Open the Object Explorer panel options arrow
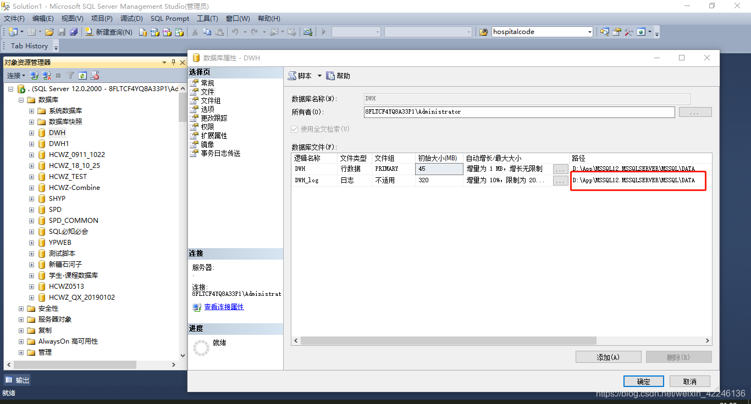751x404 pixels. pyautogui.click(x=164, y=63)
